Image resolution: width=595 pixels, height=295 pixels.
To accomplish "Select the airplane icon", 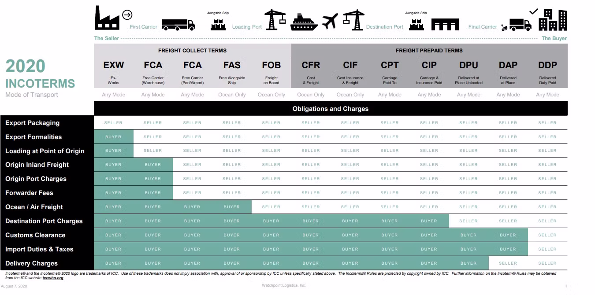I will pyautogui.click(x=330, y=21).
